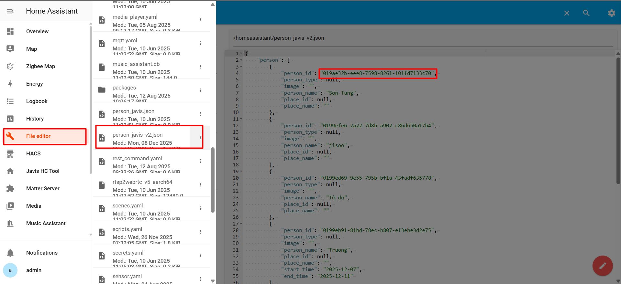Open the secrets.yaml file
This screenshot has width=621, height=284.
coord(128,253)
